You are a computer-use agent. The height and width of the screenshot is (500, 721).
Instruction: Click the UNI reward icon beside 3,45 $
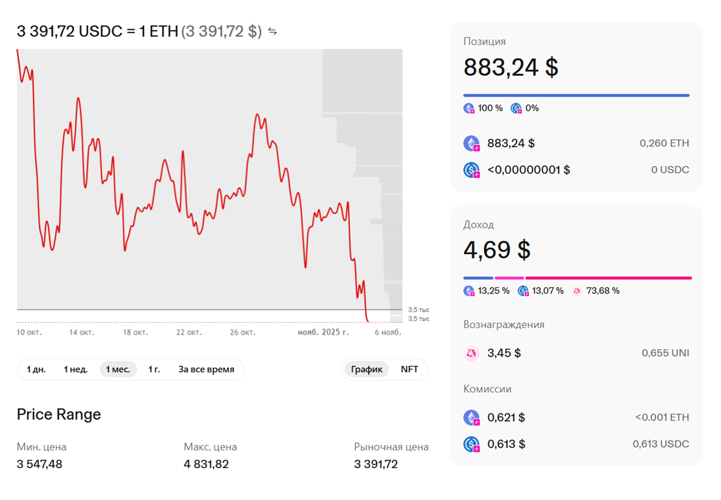point(471,353)
